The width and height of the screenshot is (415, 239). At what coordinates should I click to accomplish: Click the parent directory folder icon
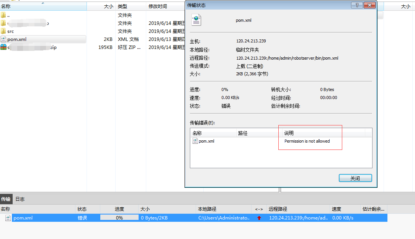tap(3, 15)
